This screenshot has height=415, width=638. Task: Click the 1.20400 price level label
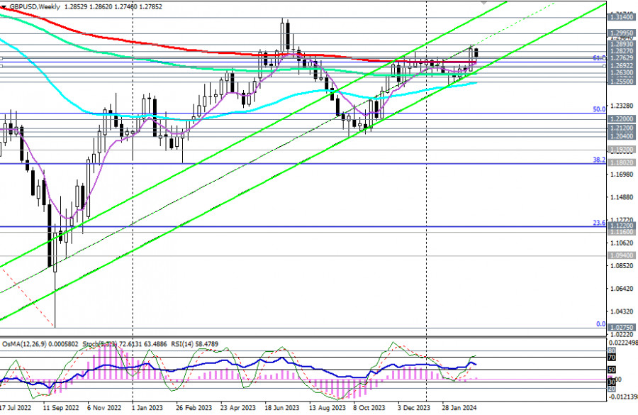click(x=621, y=136)
